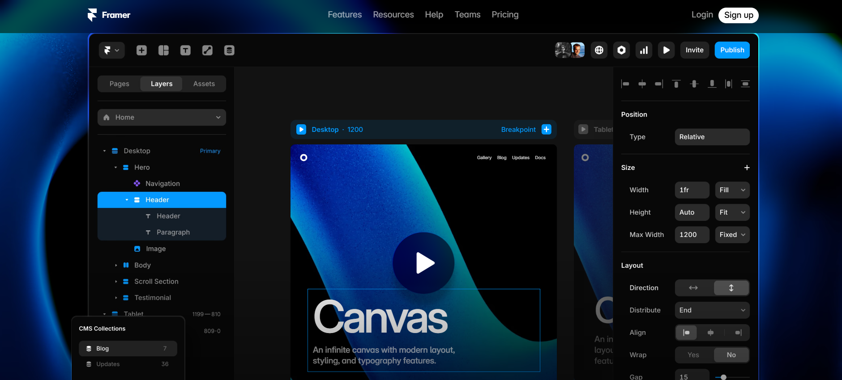Click the Updates CMS collection

point(128,364)
